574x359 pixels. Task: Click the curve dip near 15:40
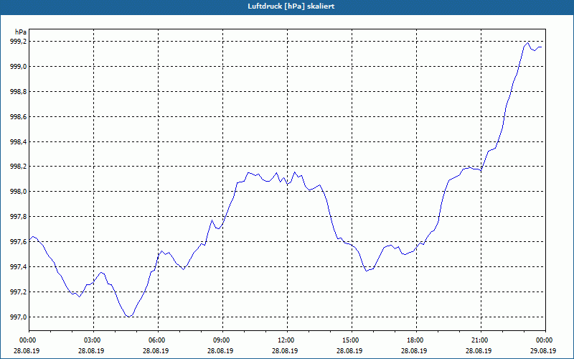(367, 271)
